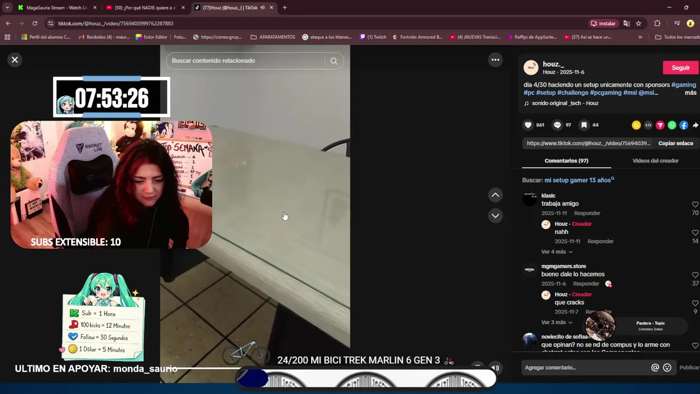Open the #challenge hashtag link
The image size is (700, 394).
[573, 93]
